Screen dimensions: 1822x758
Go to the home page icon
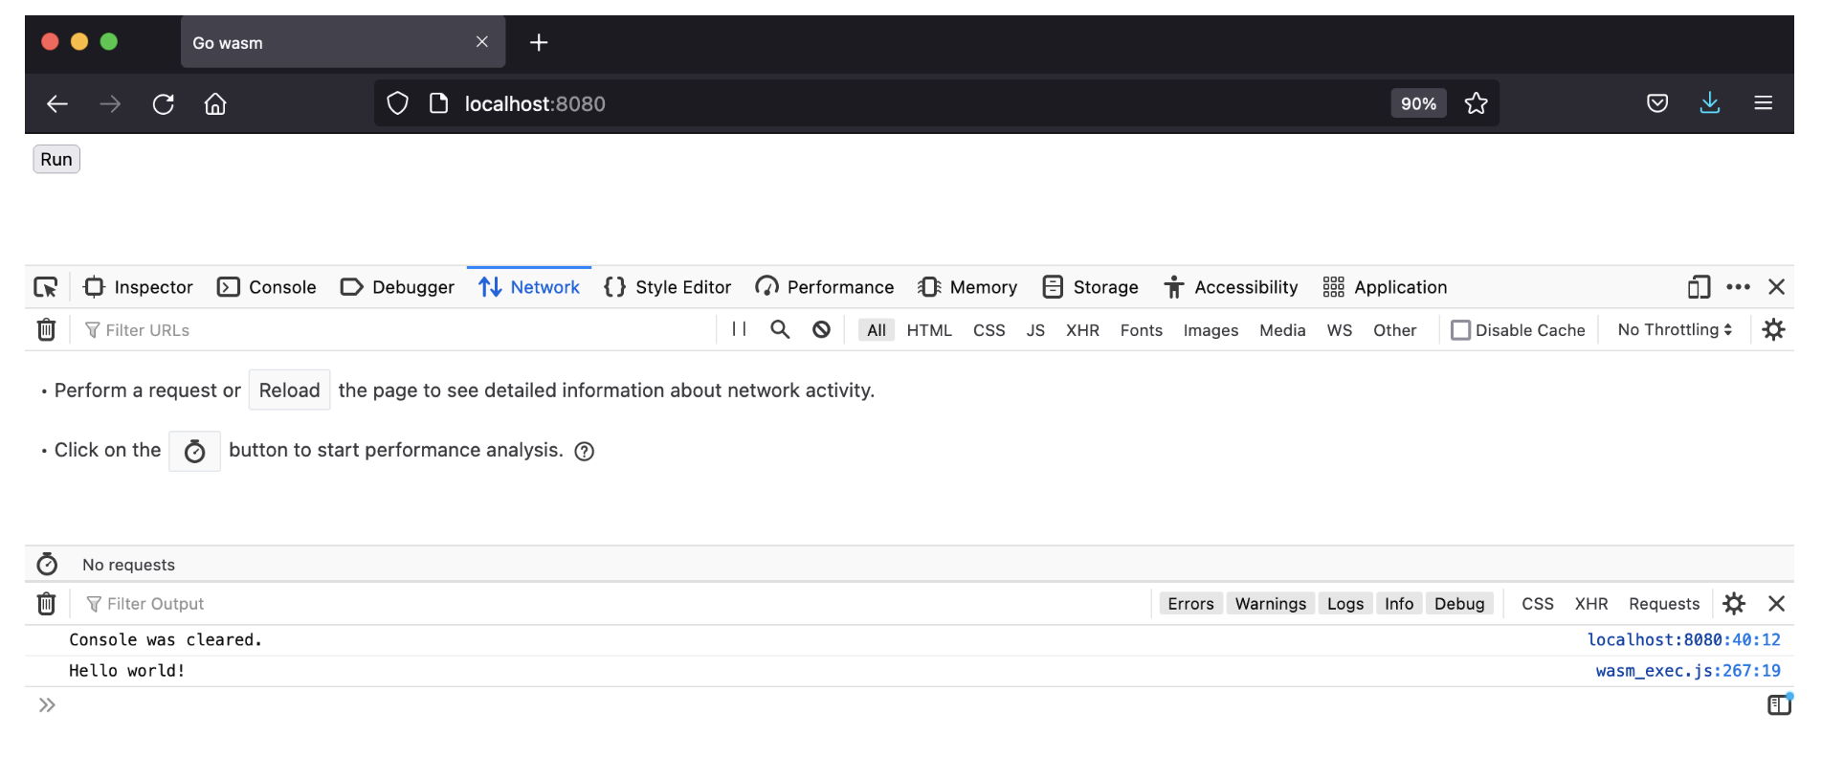click(215, 103)
